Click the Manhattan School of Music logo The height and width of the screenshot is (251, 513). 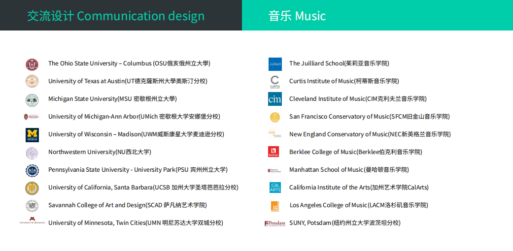click(x=275, y=170)
